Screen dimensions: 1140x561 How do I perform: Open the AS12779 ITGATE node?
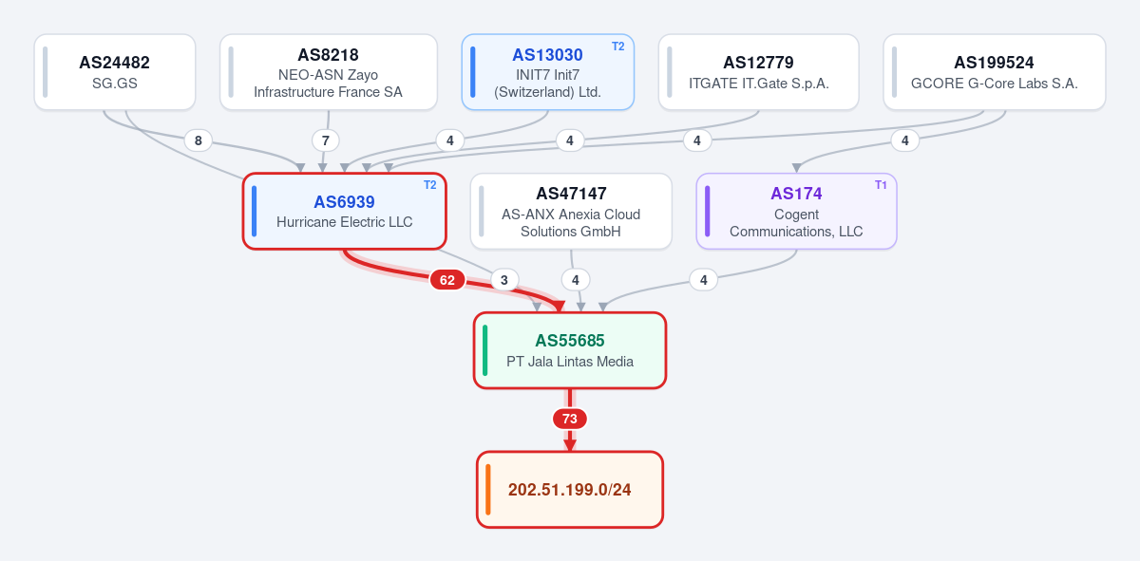759,72
